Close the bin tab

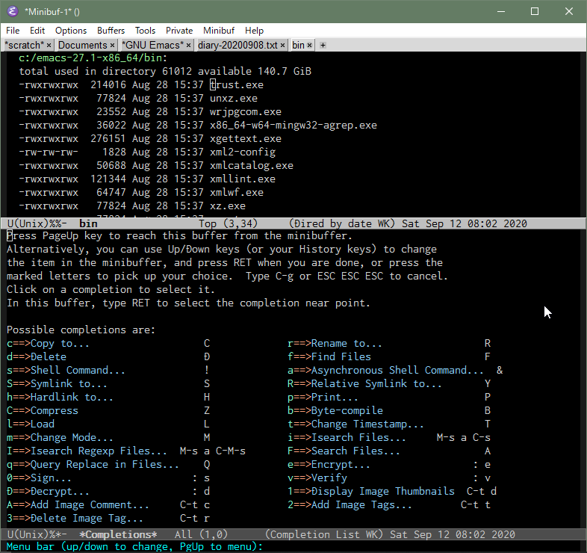(x=309, y=46)
